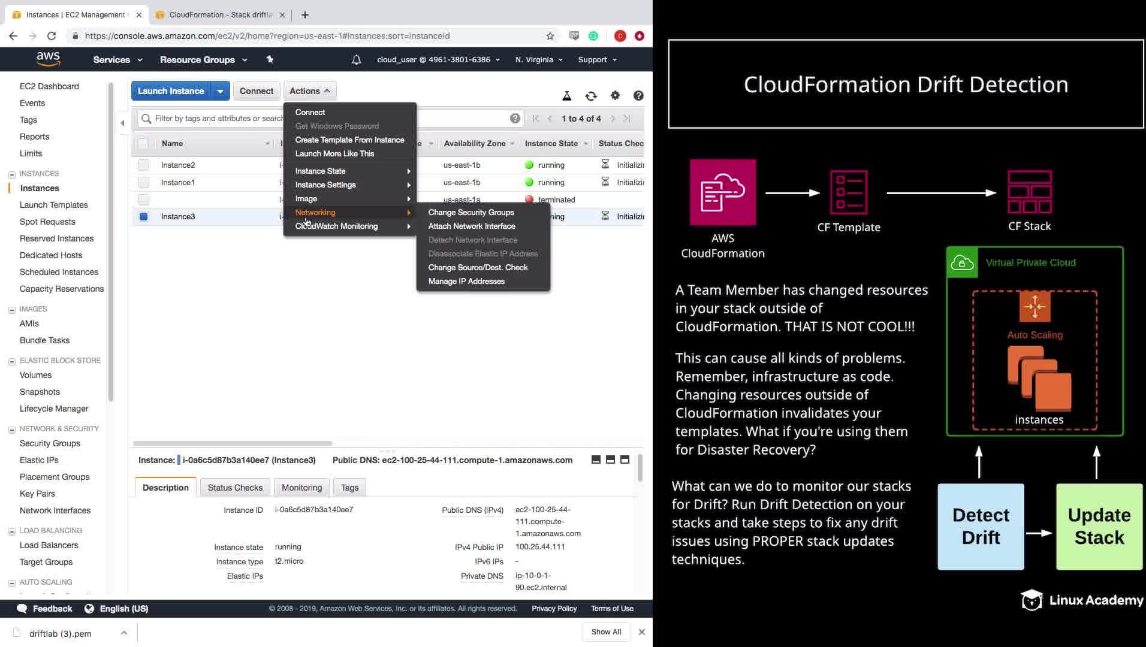
Task: Expand the Instance State submenu
Action: [x=350, y=171]
